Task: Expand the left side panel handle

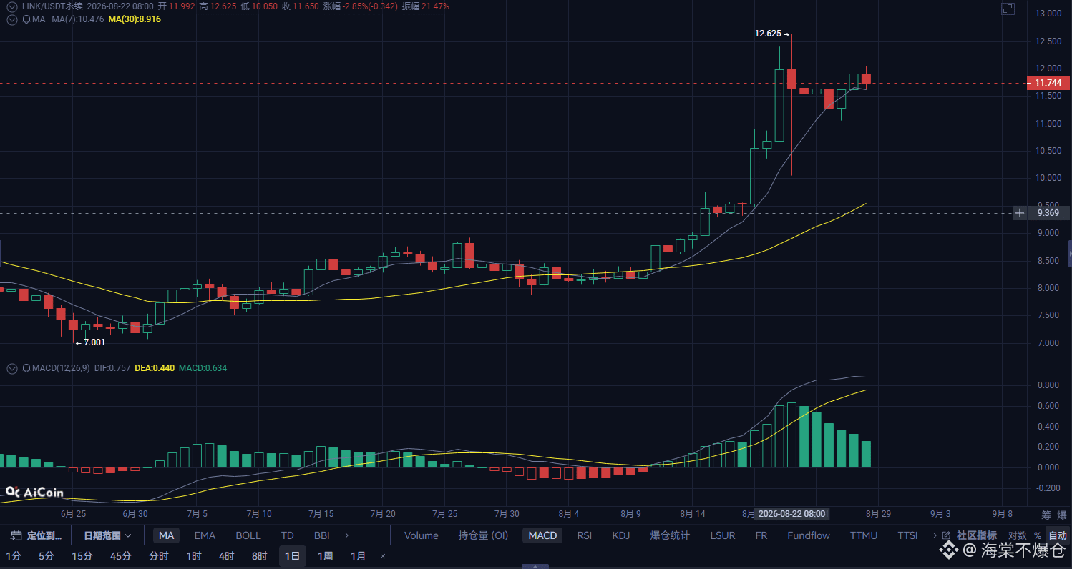Action: coord(1,254)
